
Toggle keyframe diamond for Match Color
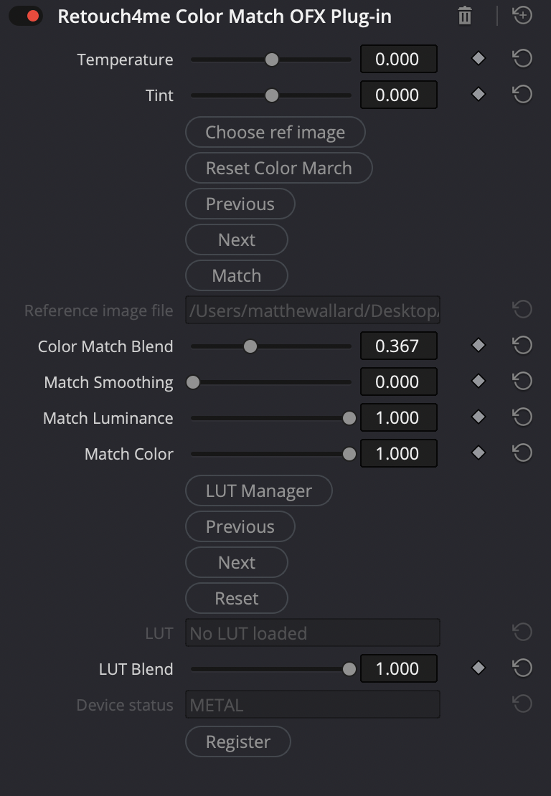coord(479,453)
